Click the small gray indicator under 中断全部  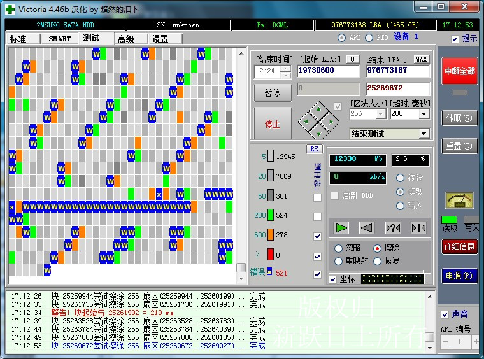coord(460,92)
